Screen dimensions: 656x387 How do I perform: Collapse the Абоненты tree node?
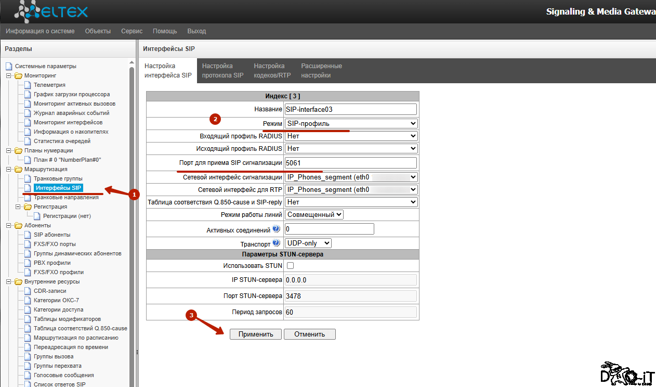[9, 225]
